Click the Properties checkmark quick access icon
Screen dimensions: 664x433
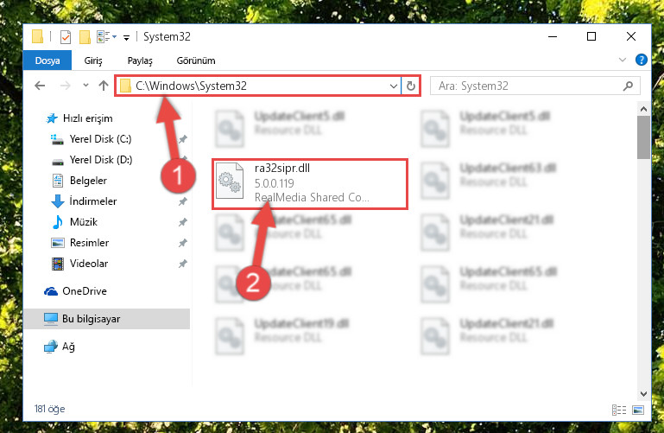tap(66, 37)
